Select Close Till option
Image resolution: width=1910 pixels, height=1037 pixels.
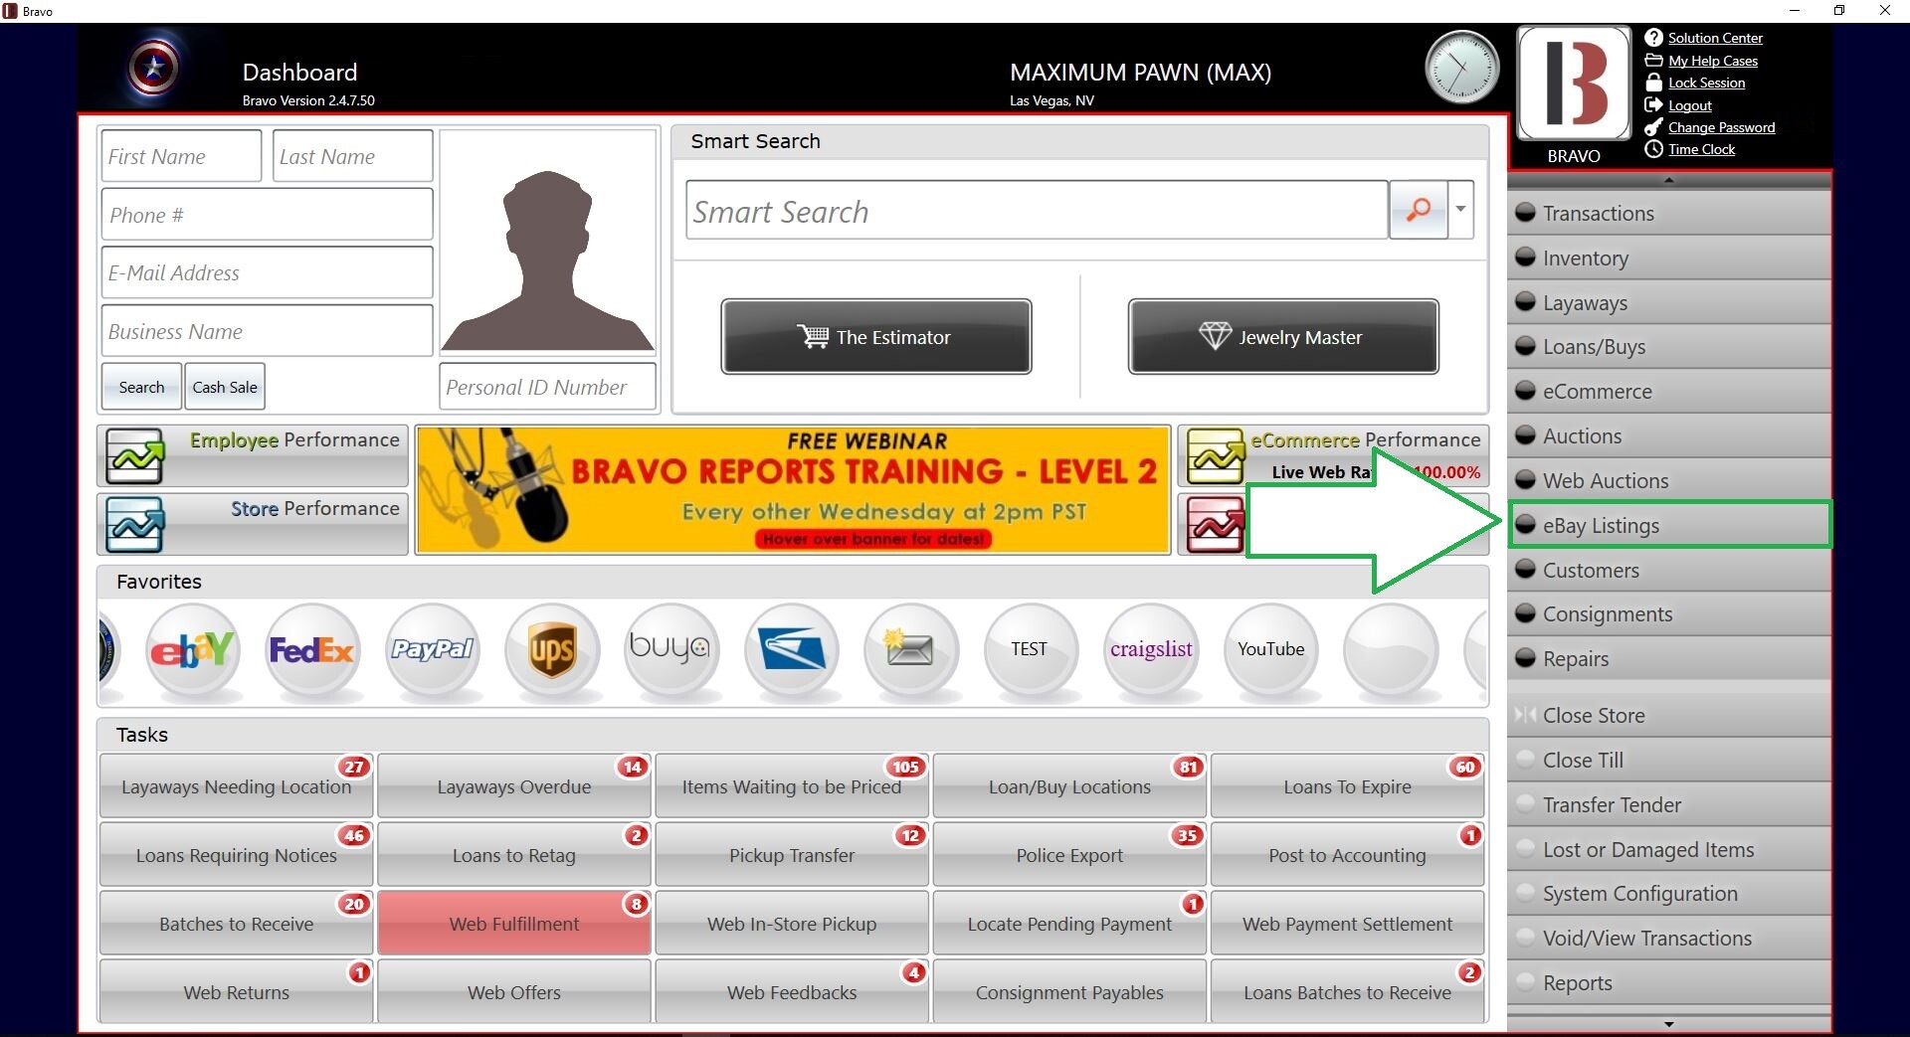tap(1669, 760)
